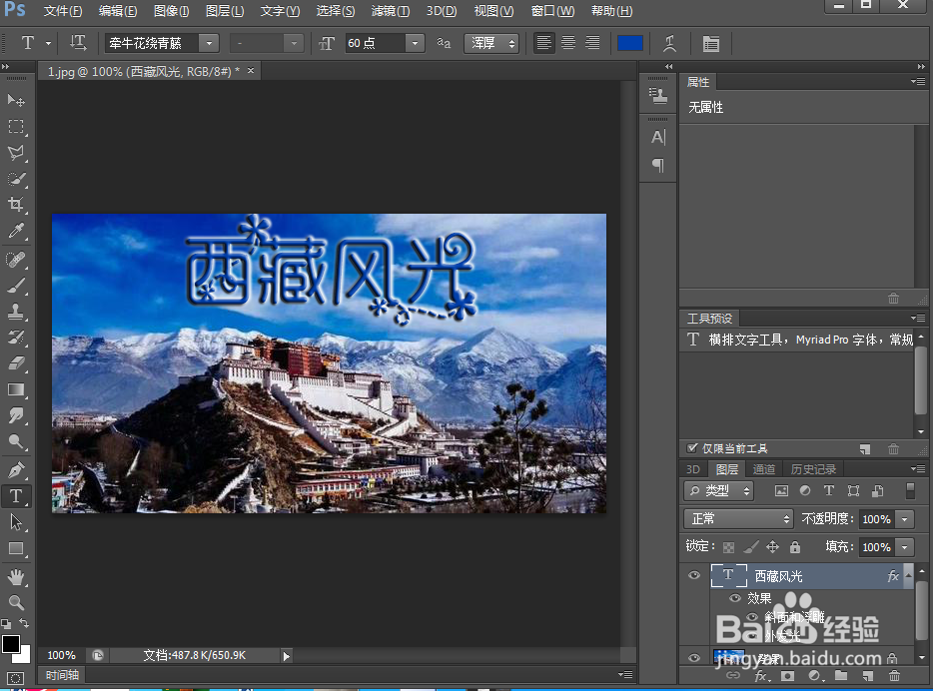Open the 图像(I) menu
This screenshot has height=691, width=933.
pyautogui.click(x=172, y=11)
